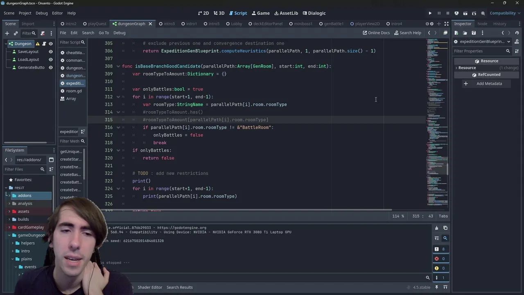Open the History tab
The image size is (524, 295).
click(499, 24)
